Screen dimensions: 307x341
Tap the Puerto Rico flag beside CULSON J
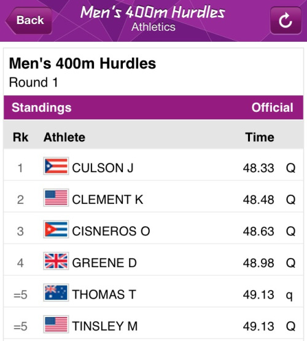point(56,166)
